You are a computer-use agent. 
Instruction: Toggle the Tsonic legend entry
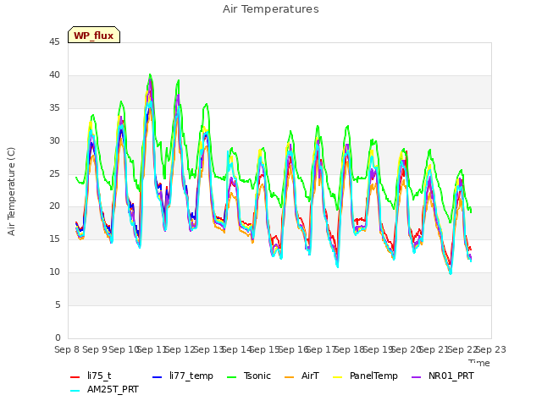click(249, 376)
